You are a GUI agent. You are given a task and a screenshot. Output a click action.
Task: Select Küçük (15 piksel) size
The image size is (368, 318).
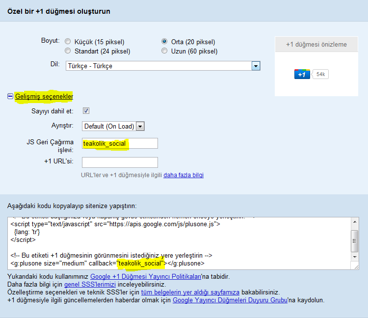[68, 42]
